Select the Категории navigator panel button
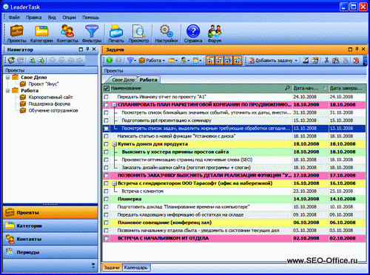The image size is (370, 275). pos(50,226)
